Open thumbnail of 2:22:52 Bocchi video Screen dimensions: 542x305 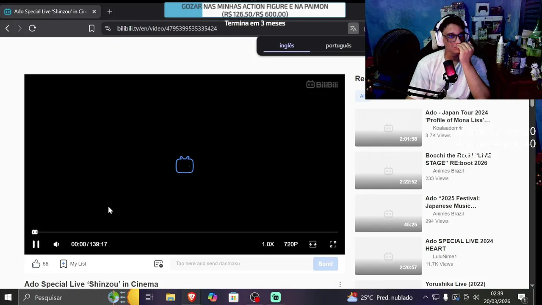(388, 170)
